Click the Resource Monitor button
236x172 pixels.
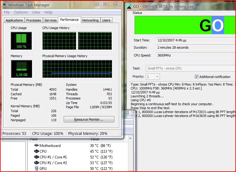point(89,119)
